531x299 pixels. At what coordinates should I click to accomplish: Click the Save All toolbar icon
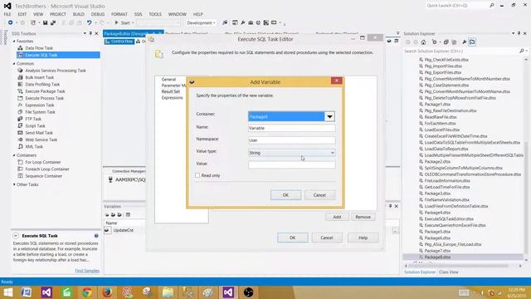53,22
